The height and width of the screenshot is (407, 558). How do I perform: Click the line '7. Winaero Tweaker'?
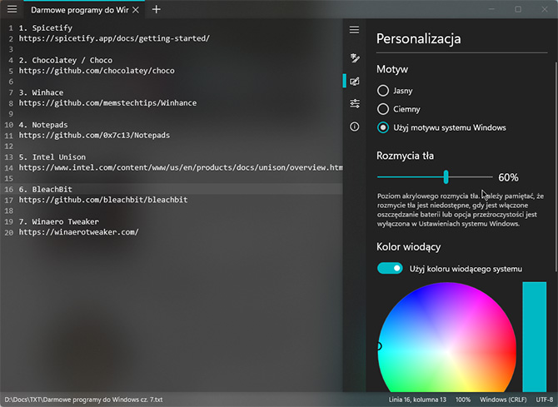tap(59, 221)
